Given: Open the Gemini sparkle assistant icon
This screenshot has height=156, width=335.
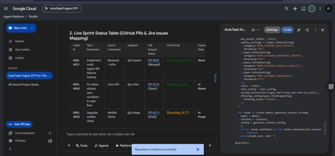Looking at the screenshot, I should pos(295,9).
